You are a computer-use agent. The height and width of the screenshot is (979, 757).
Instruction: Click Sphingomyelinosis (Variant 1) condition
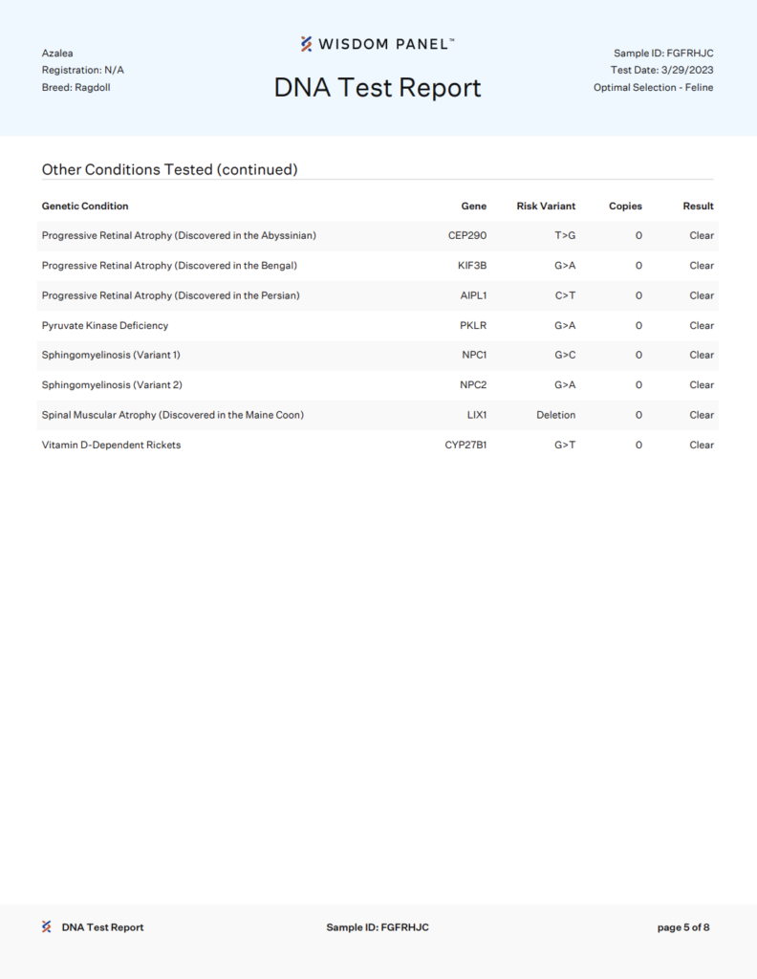[111, 355]
